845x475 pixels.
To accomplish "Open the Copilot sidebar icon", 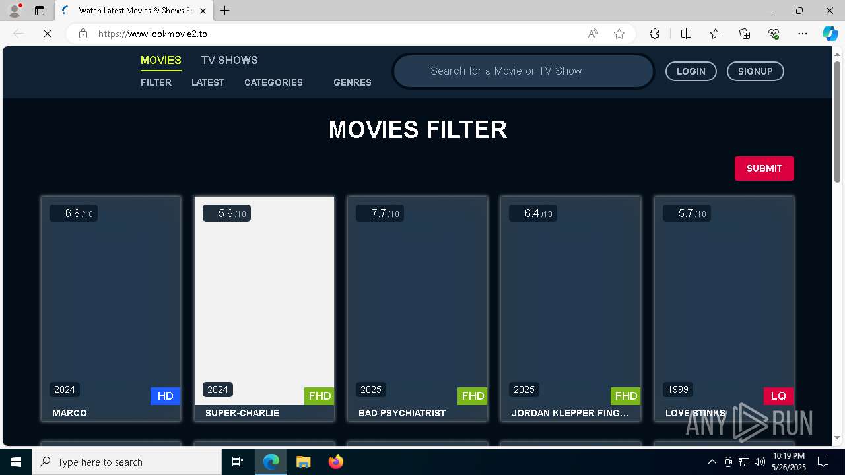I will [x=830, y=34].
